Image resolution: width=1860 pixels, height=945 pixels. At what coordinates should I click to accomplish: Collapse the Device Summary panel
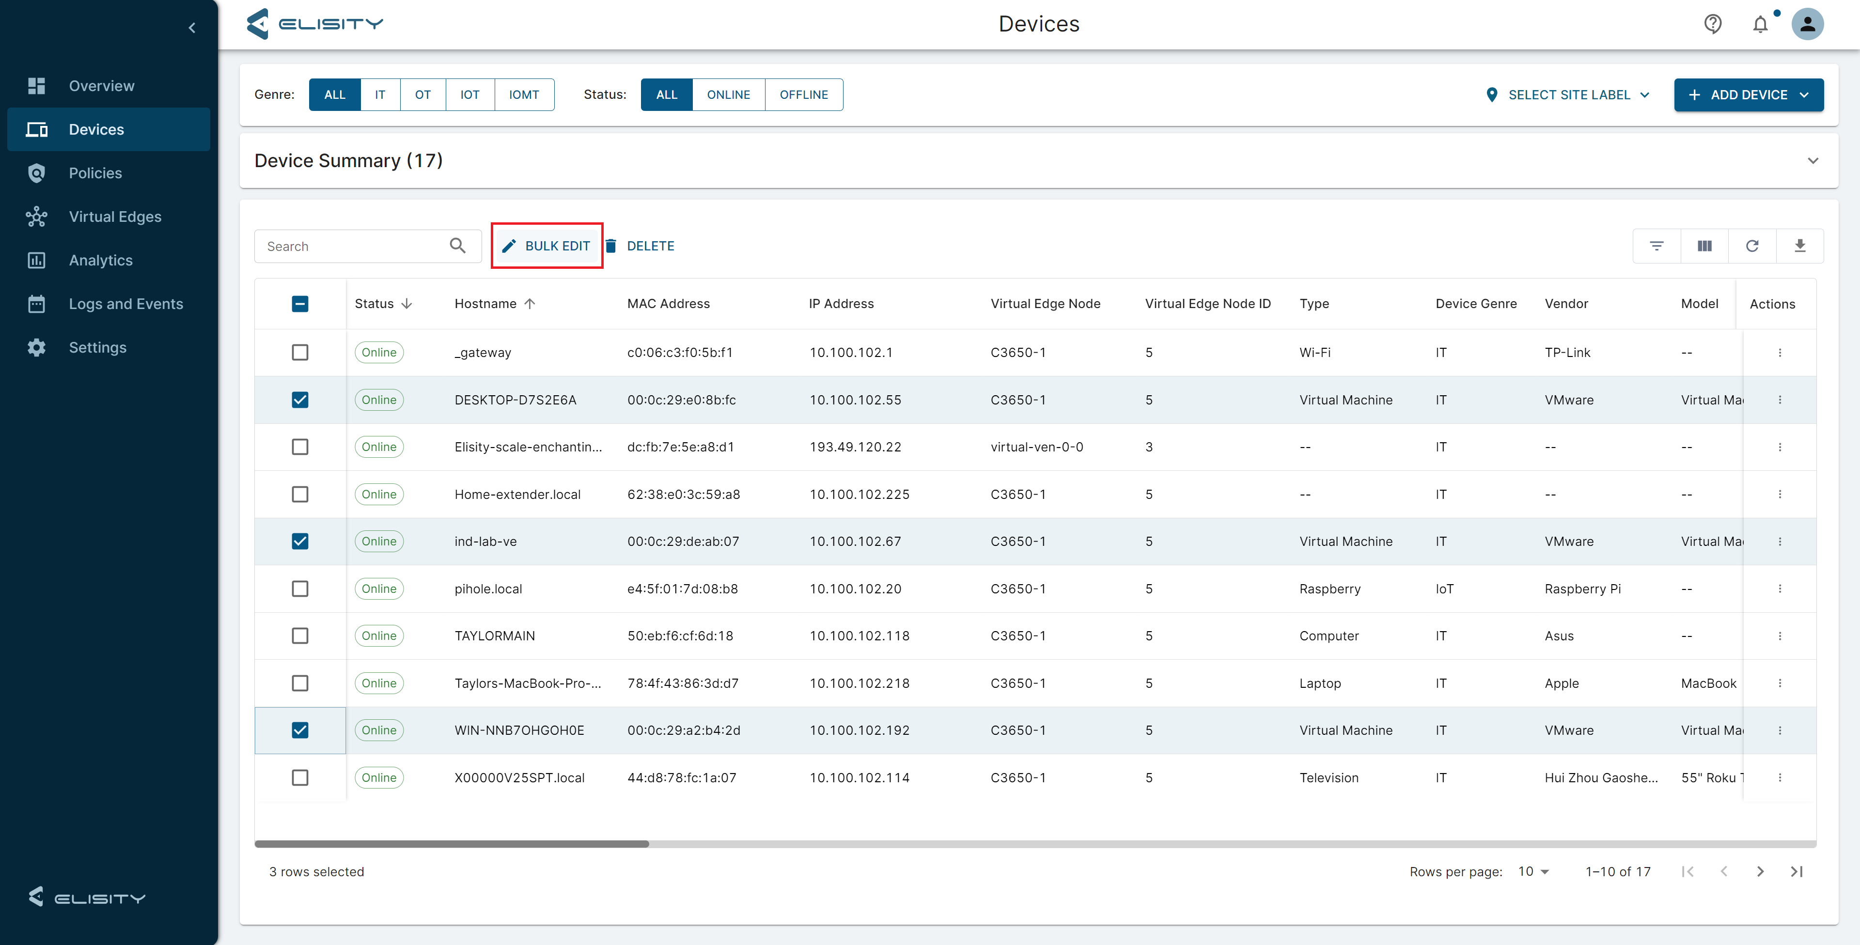pos(1813,161)
